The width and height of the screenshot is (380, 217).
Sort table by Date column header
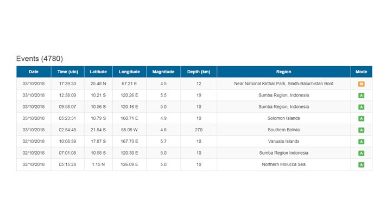point(34,72)
